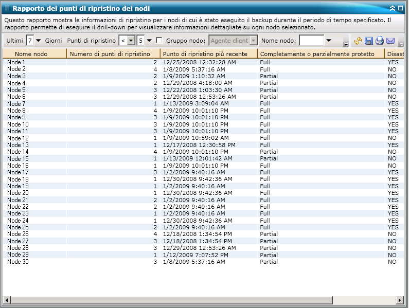Viewport: 409px width, 308px height.
Task: Click the date 12/25/2008 12:32:28 AM
Action: pos(199,62)
